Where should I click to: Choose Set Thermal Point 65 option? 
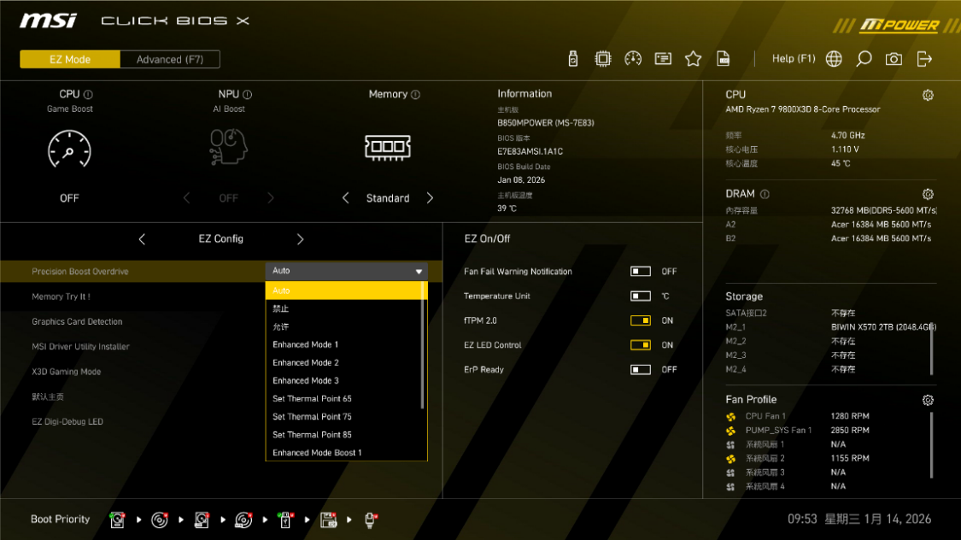343,398
